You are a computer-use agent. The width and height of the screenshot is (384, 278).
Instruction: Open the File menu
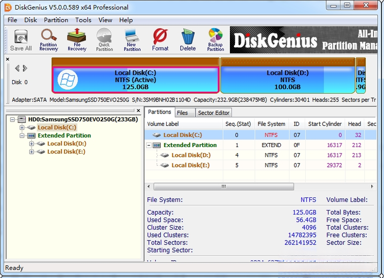tap(12, 20)
